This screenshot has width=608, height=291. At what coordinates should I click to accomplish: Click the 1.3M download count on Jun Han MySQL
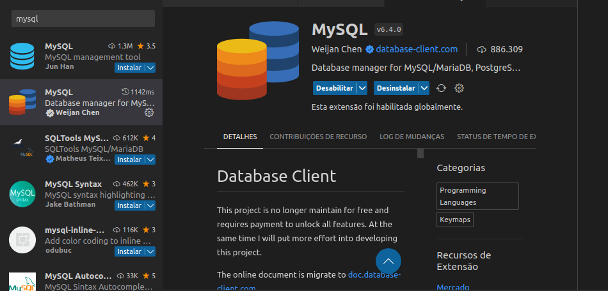[x=120, y=47]
